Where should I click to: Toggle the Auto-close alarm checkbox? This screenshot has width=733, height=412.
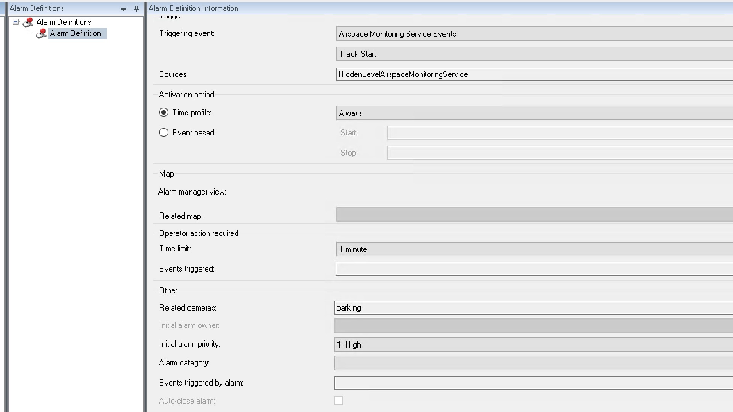(x=339, y=401)
